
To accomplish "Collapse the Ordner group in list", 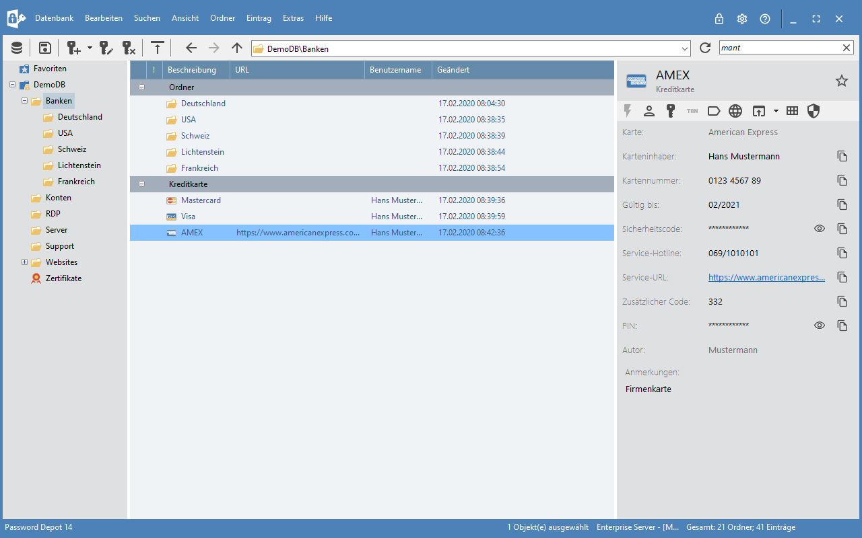I will [141, 87].
